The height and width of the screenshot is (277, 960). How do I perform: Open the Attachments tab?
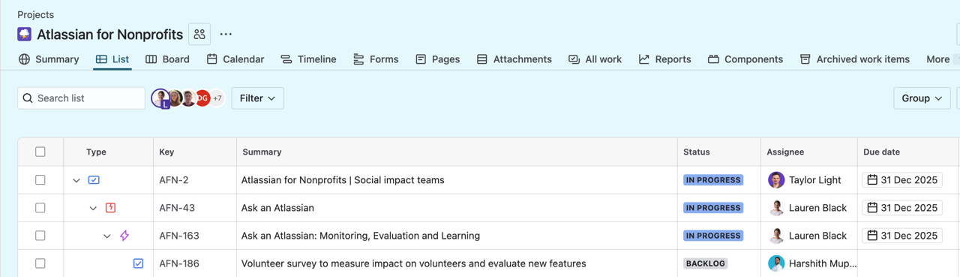tap(514, 59)
